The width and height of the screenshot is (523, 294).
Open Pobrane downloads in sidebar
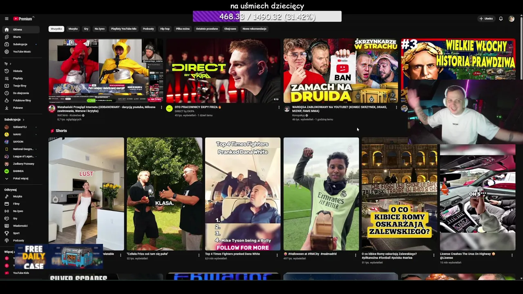point(20,108)
